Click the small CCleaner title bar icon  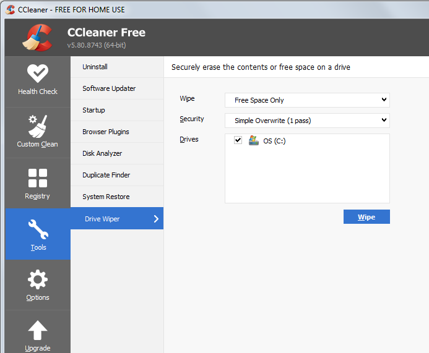(10, 10)
